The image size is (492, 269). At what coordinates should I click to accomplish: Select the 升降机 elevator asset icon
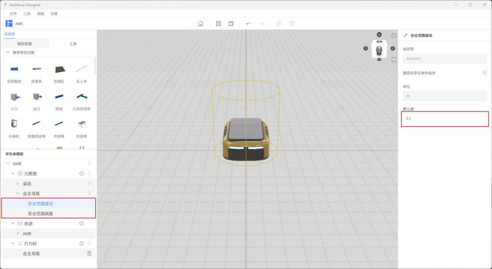[14, 124]
